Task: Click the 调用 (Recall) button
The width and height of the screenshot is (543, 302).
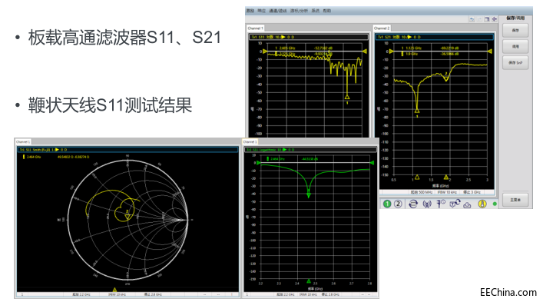Action: [515, 46]
